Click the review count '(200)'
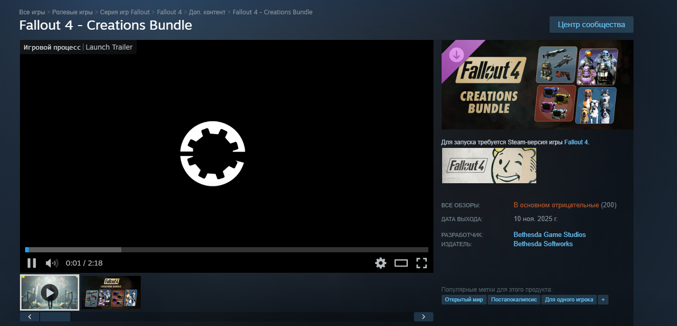 click(x=608, y=205)
